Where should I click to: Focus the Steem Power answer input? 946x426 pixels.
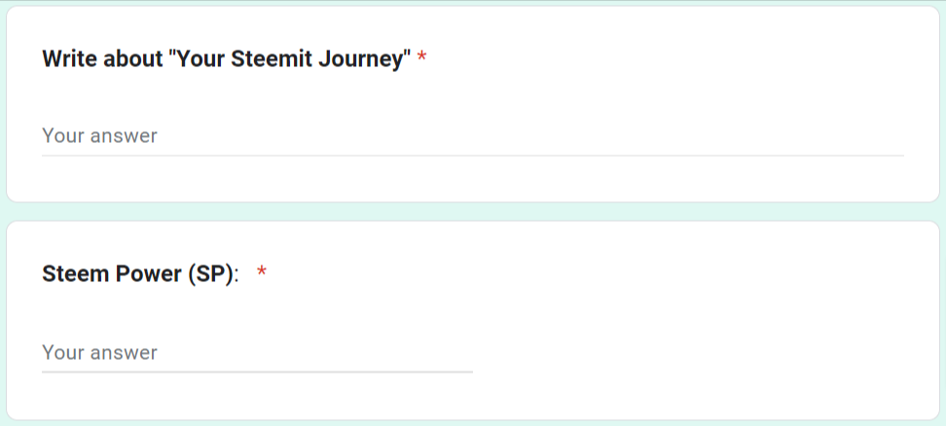[x=257, y=352]
